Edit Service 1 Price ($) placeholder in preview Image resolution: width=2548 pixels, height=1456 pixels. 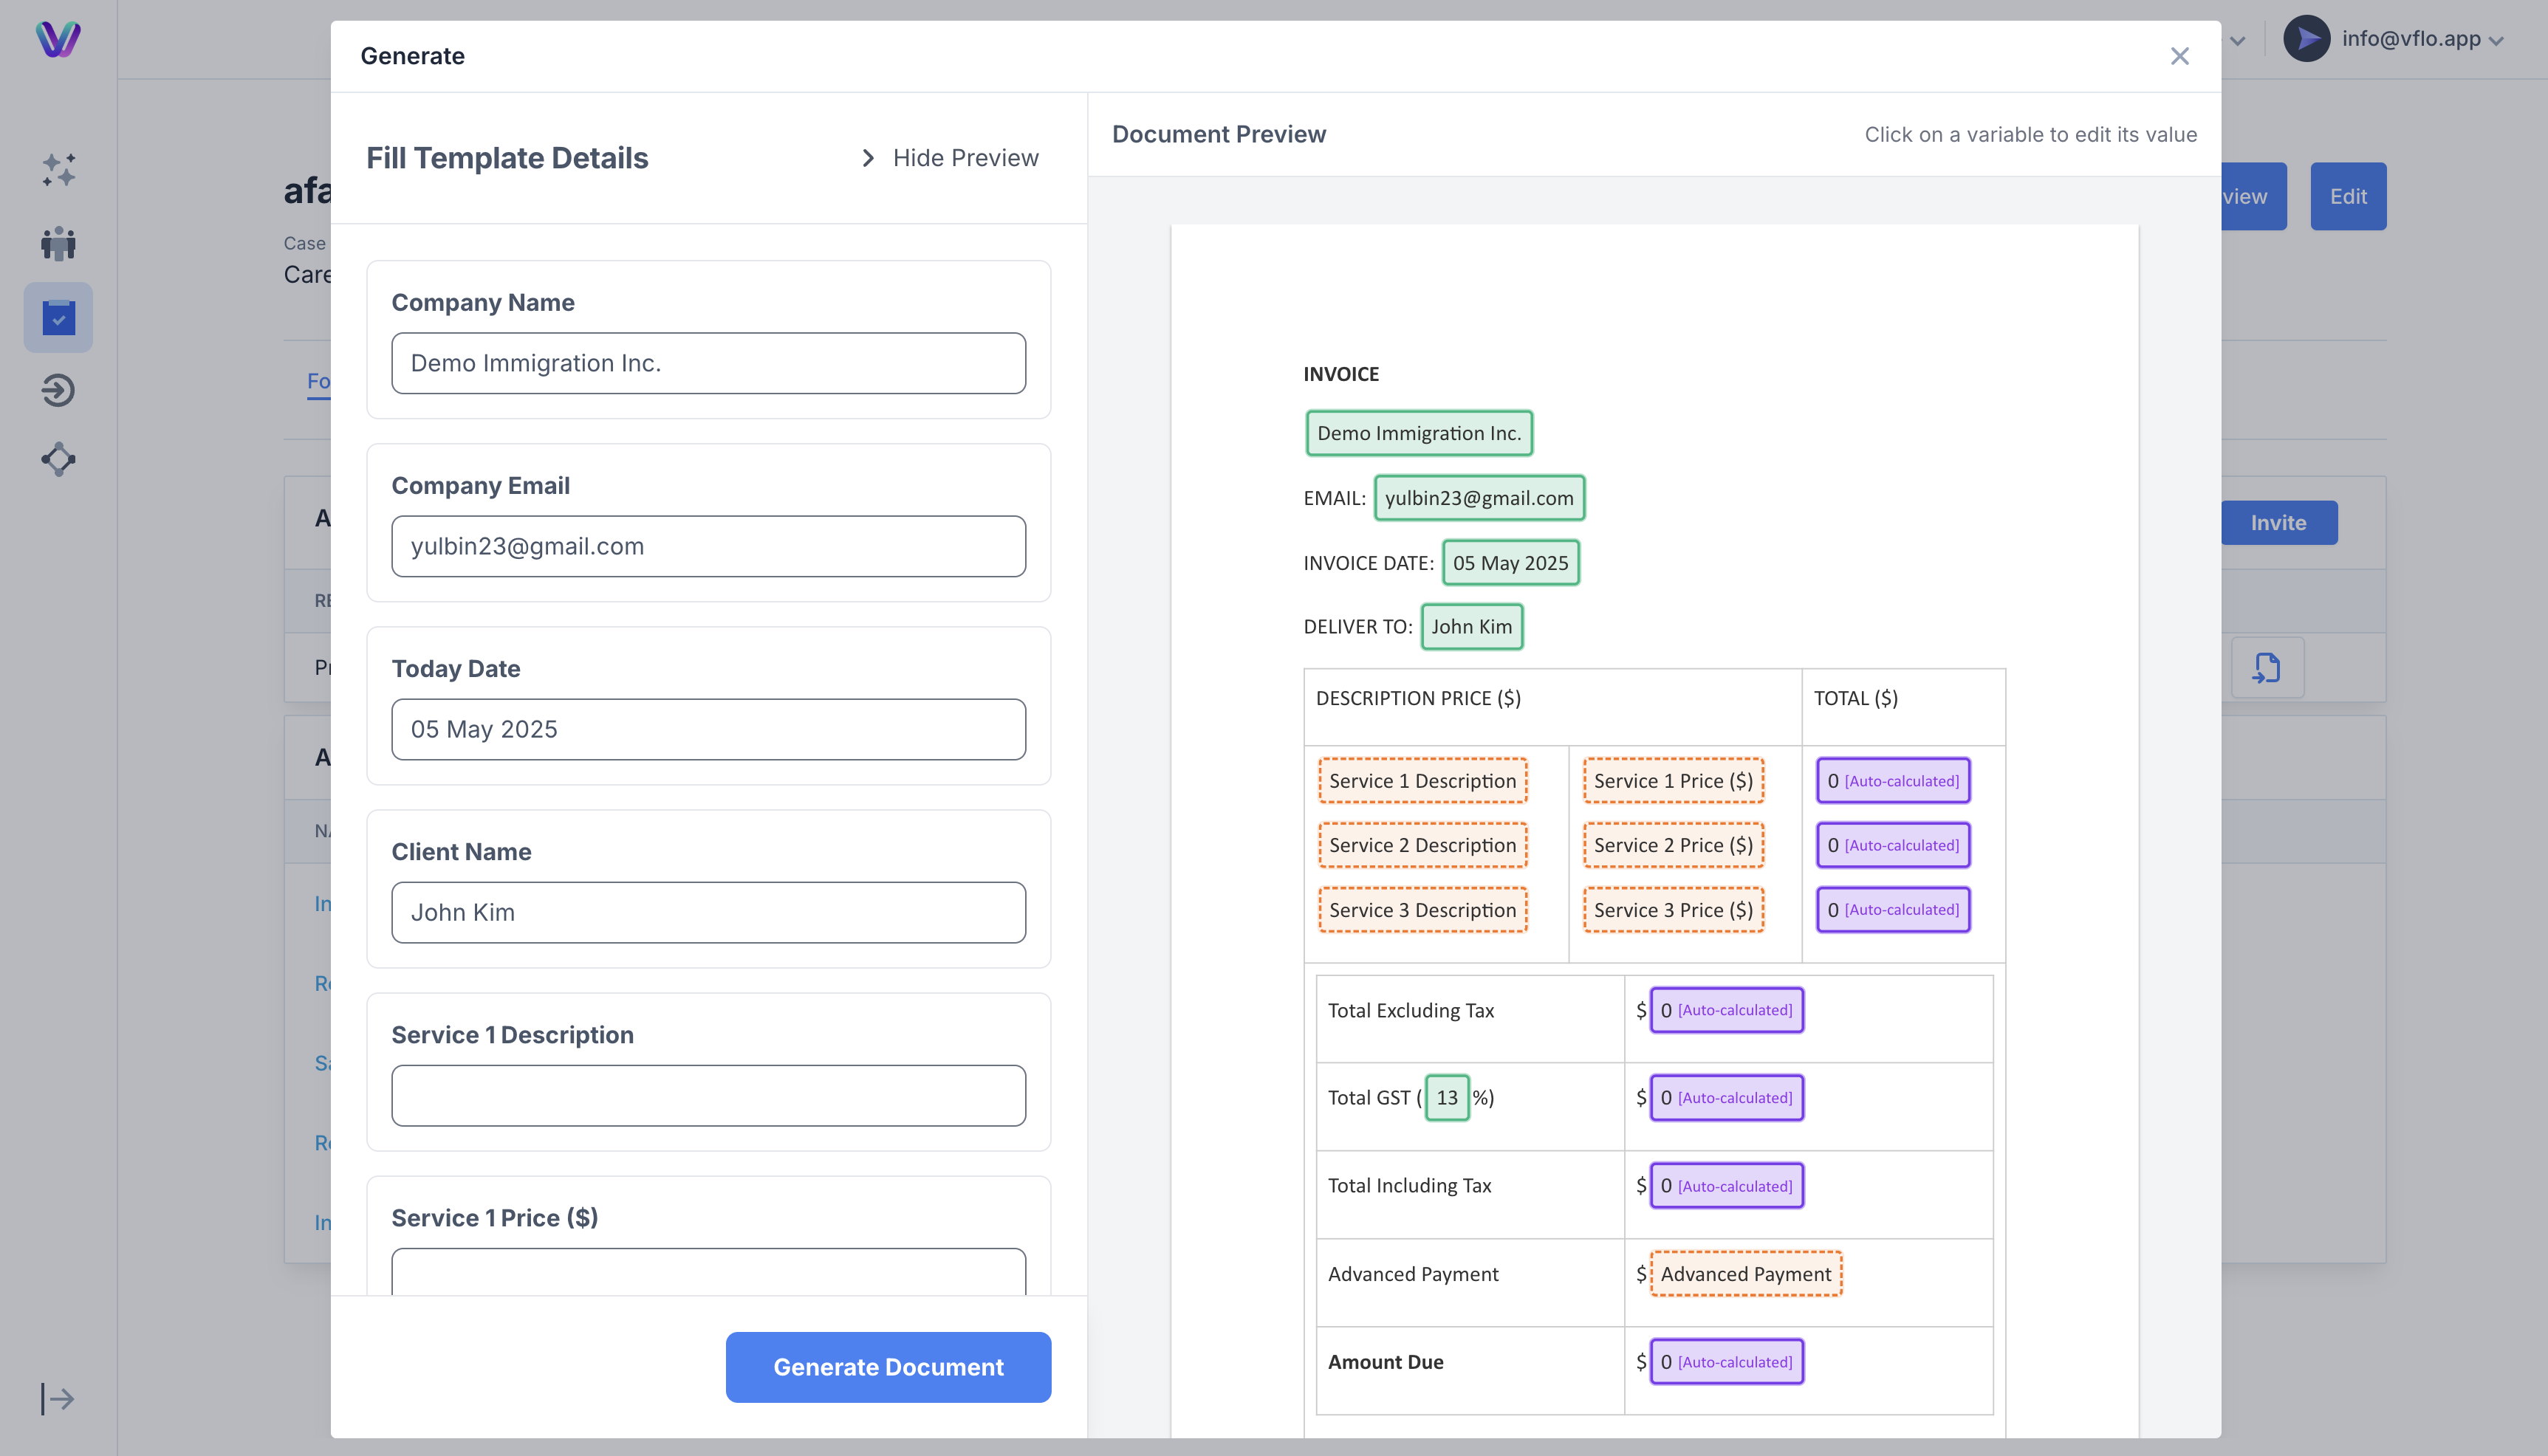pyautogui.click(x=1673, y=781)
